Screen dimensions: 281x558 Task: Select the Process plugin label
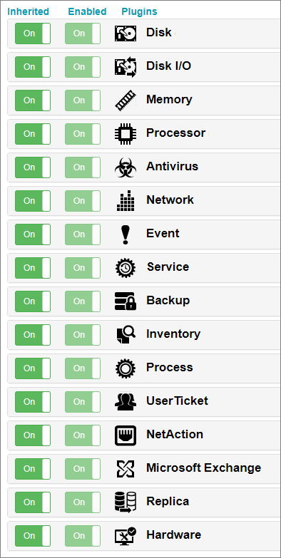pyautogui.click(x=170, y=367)
